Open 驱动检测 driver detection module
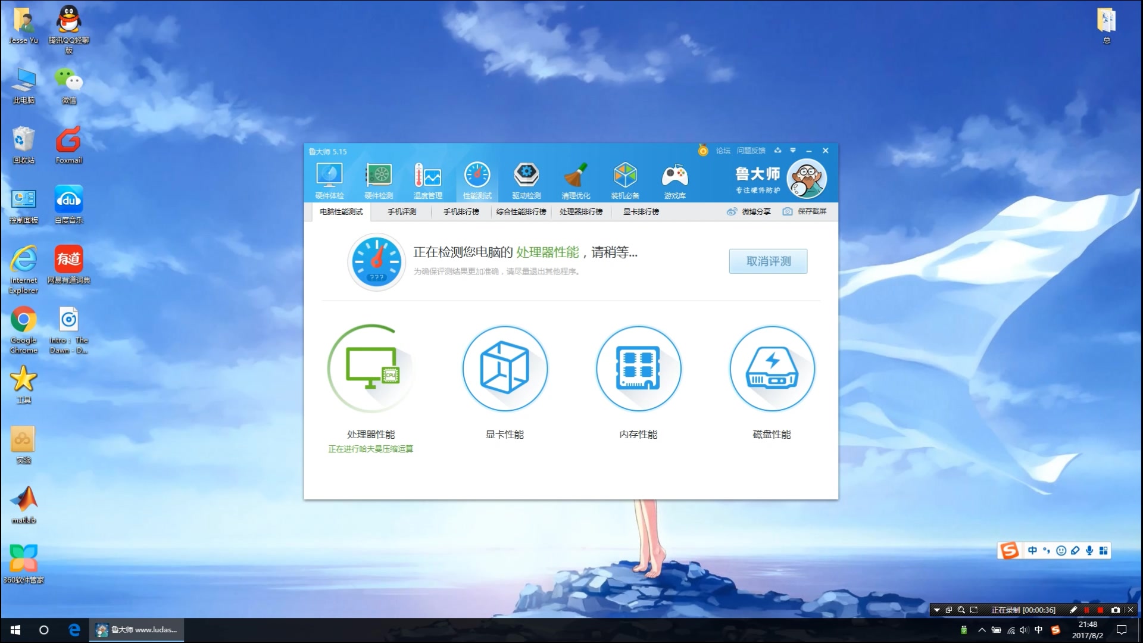Viewport: 1143px width, 643px height. click(x=527, y=180)
